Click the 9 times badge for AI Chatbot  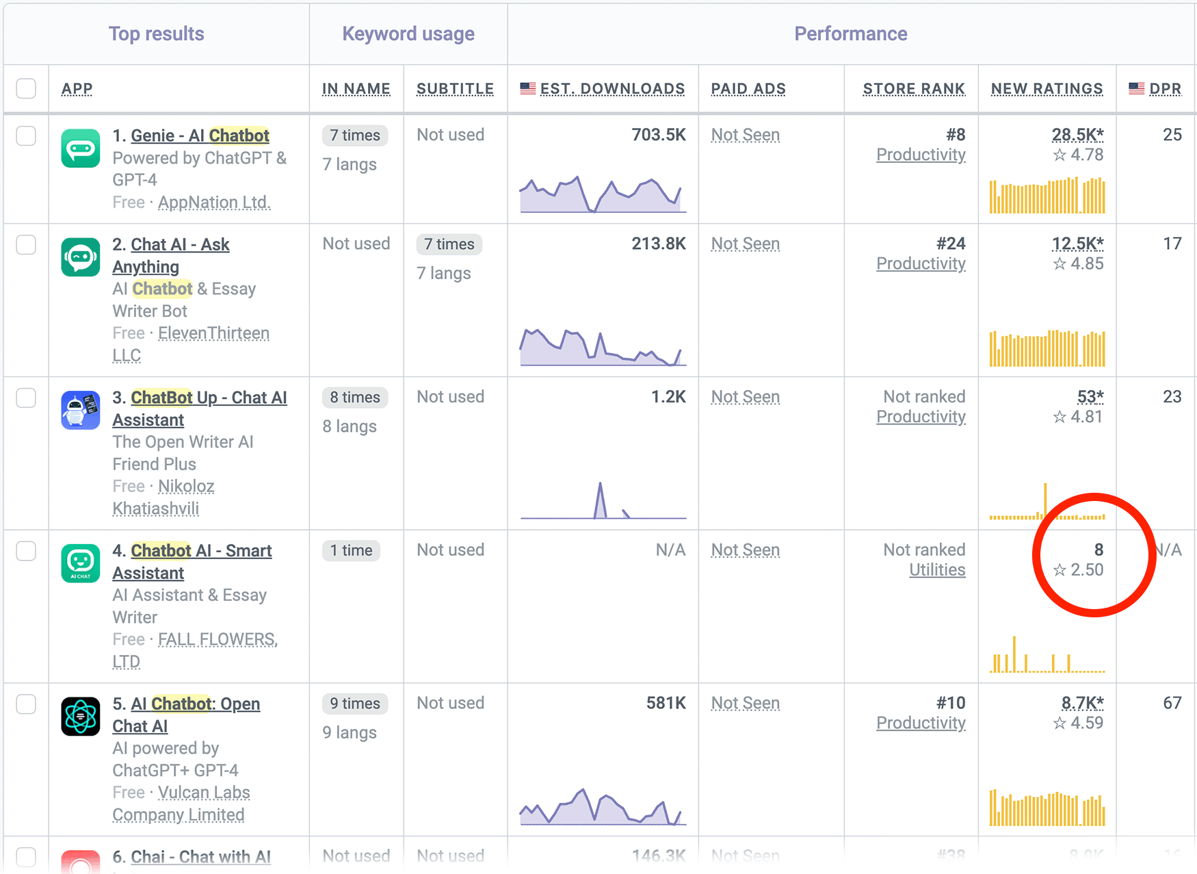(355, 704)
